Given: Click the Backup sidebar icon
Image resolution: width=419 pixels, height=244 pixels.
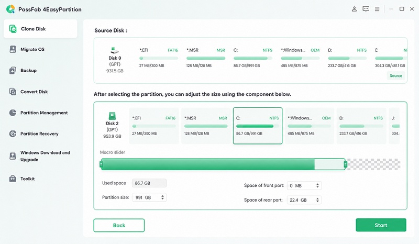Looking at the screenshot, I should [13, 70].
